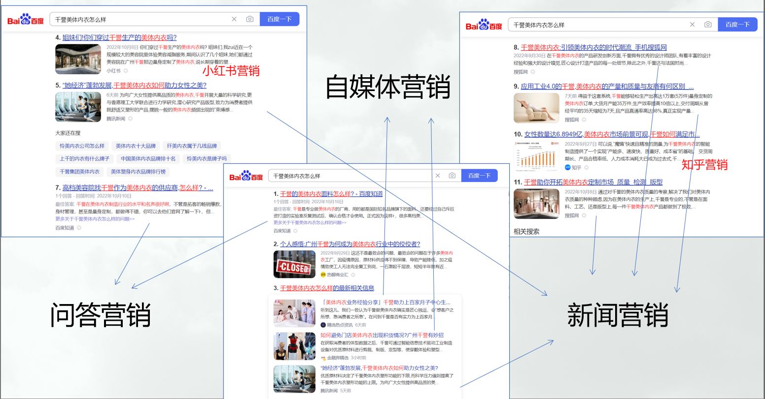The width and height of the screenshot is (765, 399).
Task: Click the clear X icon in the center search bar
Action: coord(438,176)
